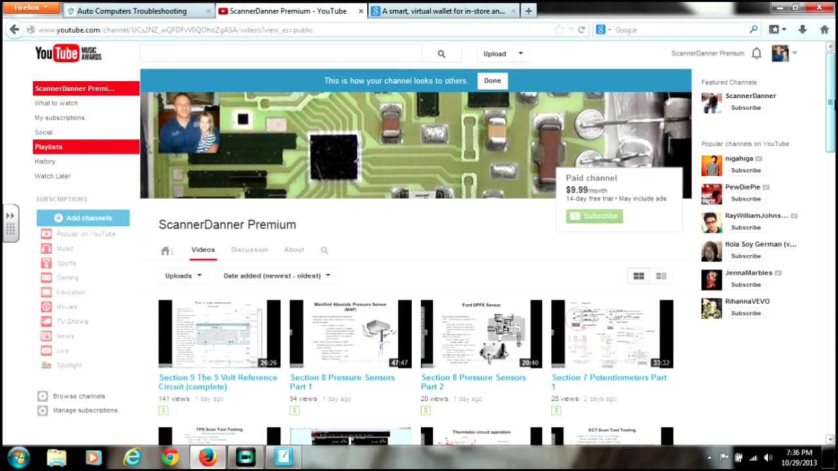Bookmark this page star icon
The image size is (838, 471).
(x=558, y=29)
